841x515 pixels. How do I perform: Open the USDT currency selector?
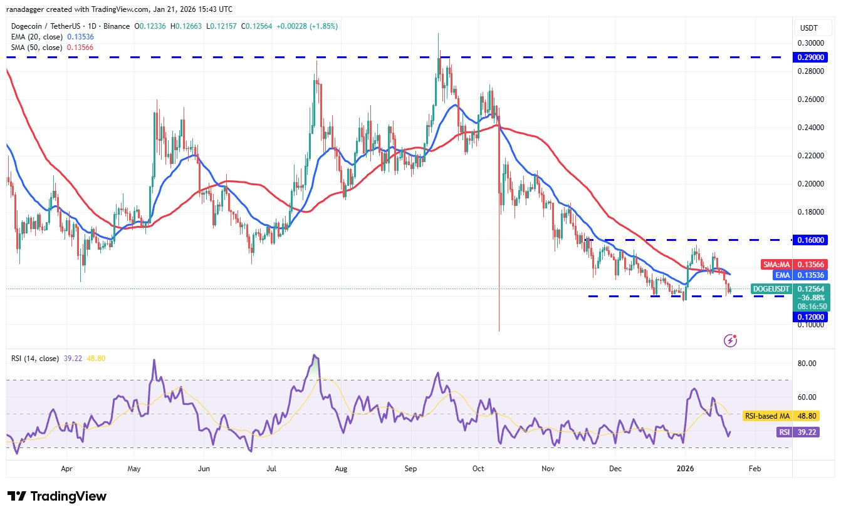[x=809, y=28]
